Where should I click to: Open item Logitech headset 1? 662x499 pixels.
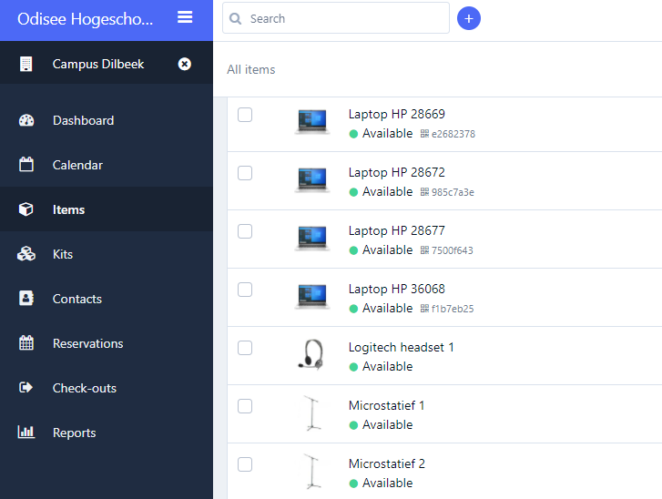[401, 347]
